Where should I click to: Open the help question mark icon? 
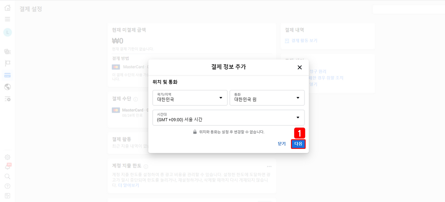(x=7, y=186)
